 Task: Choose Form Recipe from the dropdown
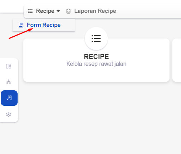coord(44,25)
